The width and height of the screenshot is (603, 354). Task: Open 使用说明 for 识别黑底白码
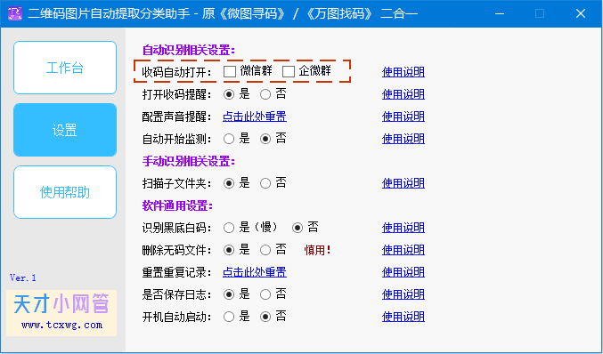403,228
